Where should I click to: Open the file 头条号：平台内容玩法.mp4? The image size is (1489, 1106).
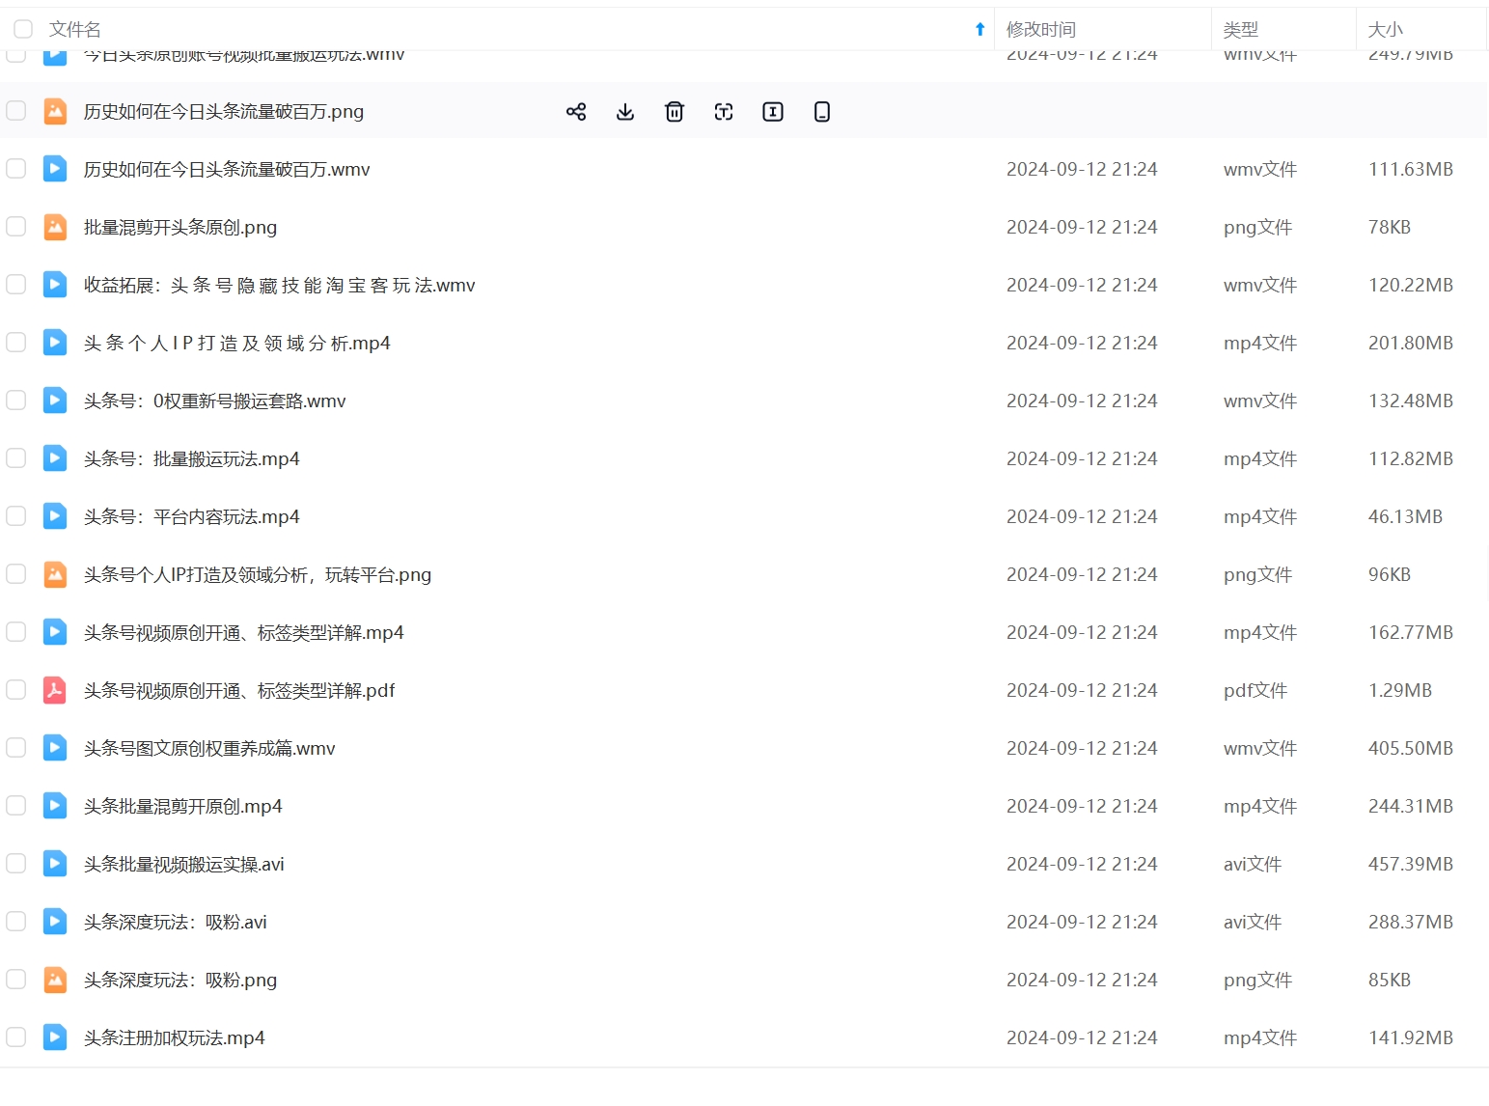pos(191,516)
